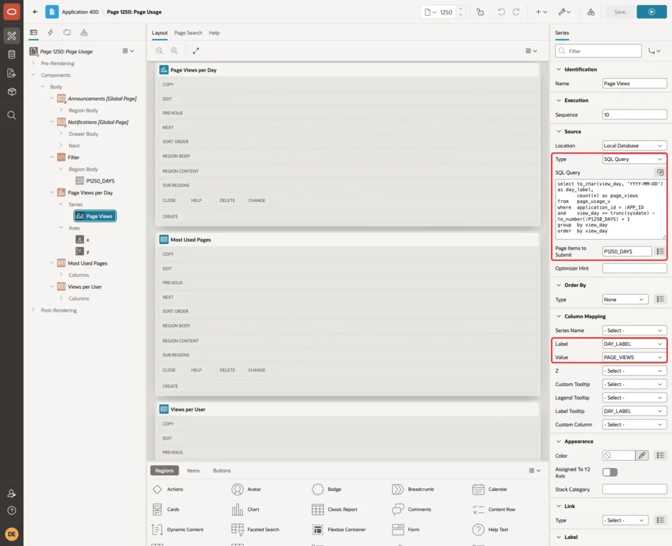Zoom in the layout view

pos(175,51)
